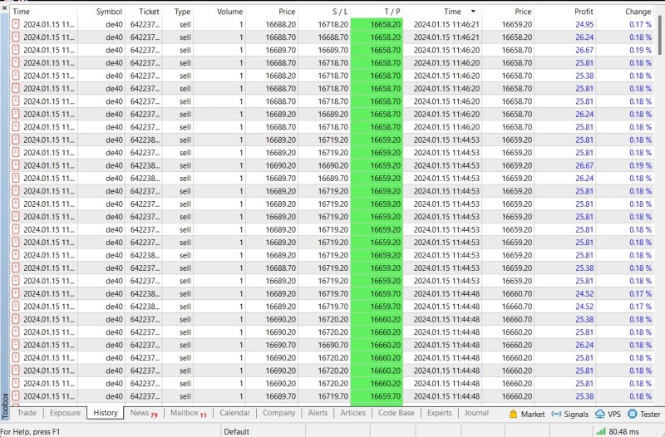Screen dimensions: 665x437
Task: Click the deal icon on the row with closing price 16658.20
Action: click(16, 37)
